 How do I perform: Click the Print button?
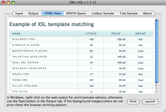(x=133, y=102)
